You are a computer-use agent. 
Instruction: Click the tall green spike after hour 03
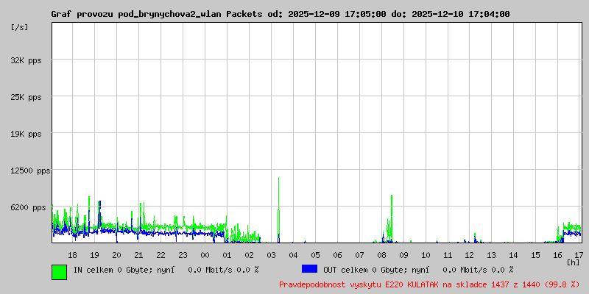[278, 210]
